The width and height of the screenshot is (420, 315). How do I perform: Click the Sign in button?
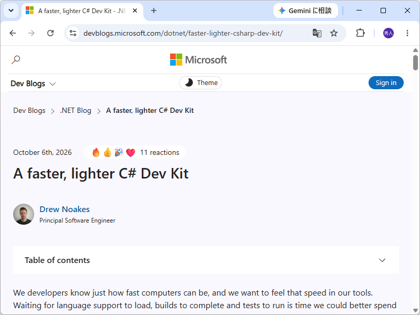tap(386, 83)
